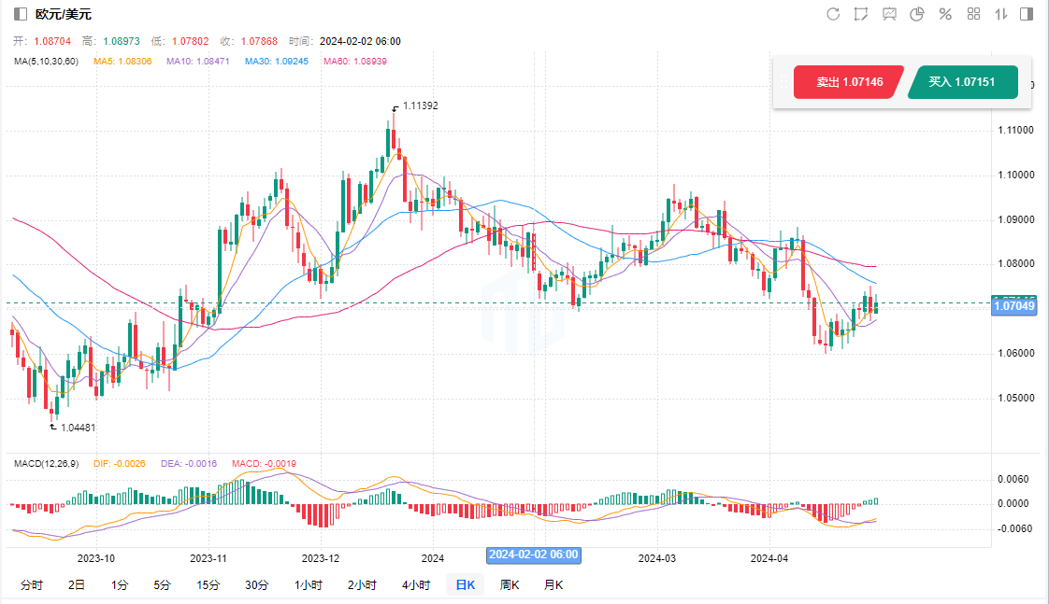Switch to the 周K timeframe tab
The width and height of the screenshot is (1049, 604).
click(510, 585)
